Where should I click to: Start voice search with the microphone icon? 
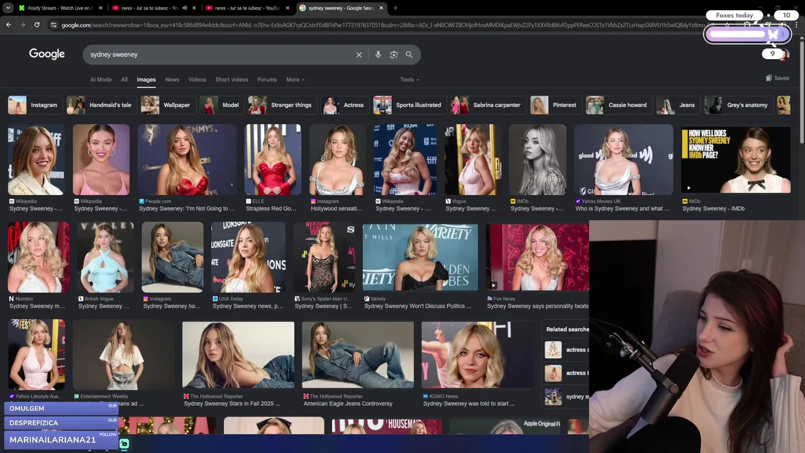tap(378, 55)
